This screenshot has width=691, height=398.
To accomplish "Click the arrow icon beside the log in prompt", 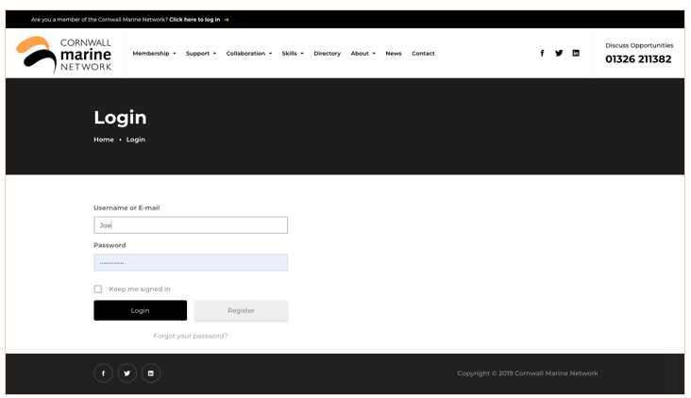I will pos(227,20).
